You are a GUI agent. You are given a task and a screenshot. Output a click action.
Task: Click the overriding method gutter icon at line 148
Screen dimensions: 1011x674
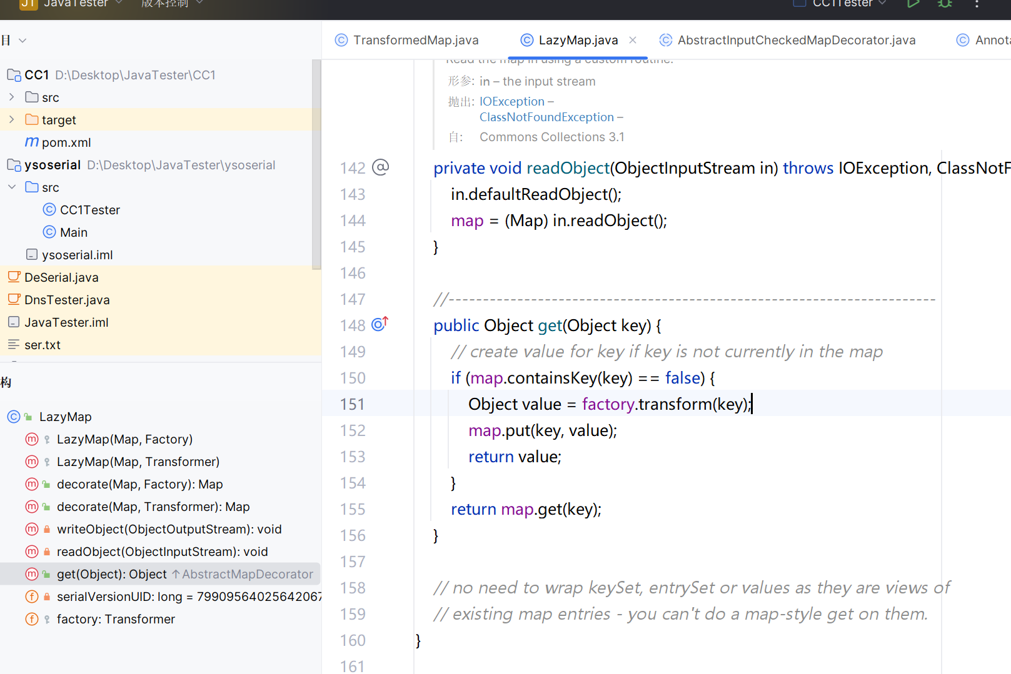coord(380,324)
